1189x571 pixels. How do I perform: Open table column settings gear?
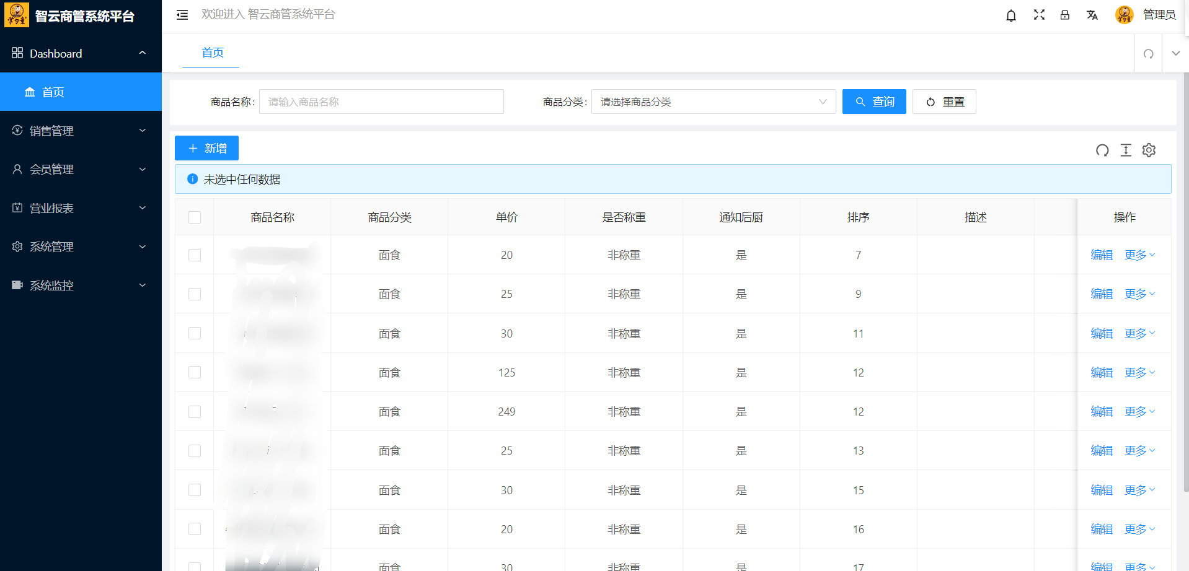(x=1149, y=150)
